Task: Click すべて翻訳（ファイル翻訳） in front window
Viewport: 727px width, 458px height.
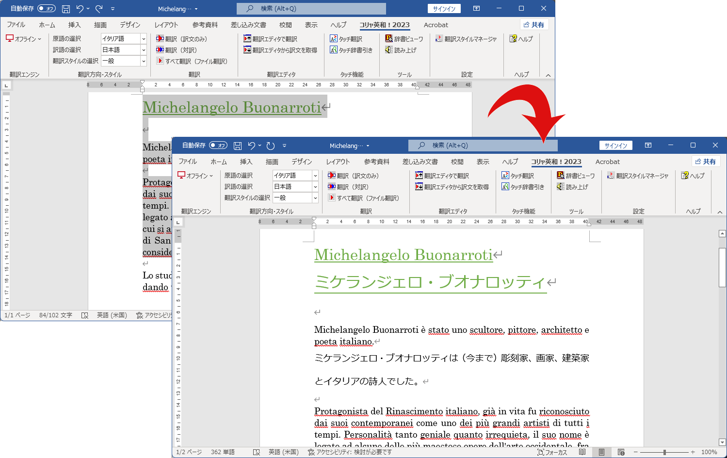Action: 364,198
